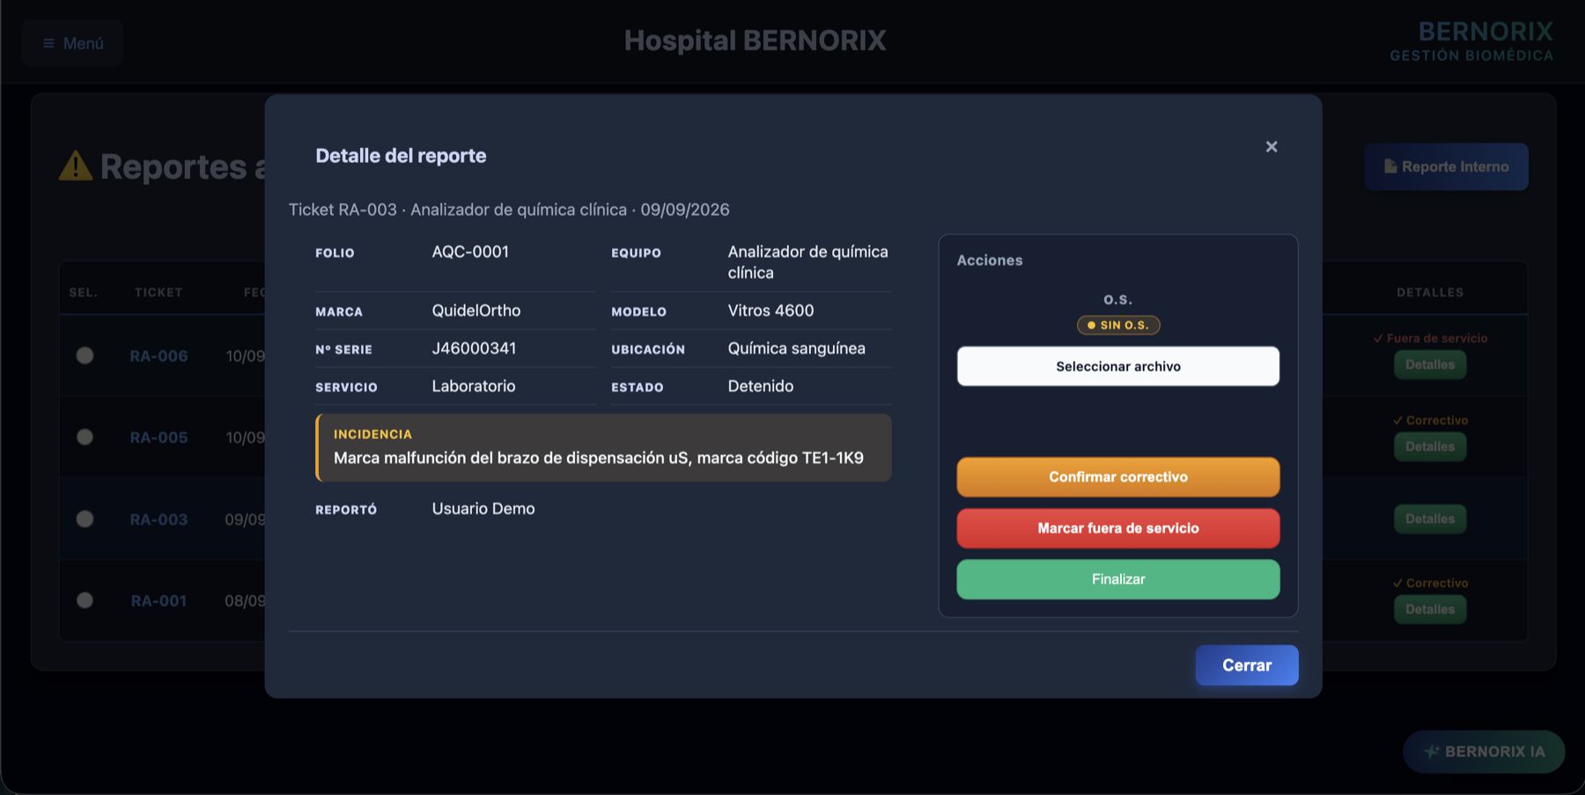Open ticket link RA-003 in the table
This screenshot has width=1585, height=795.
tap(158, 519)
